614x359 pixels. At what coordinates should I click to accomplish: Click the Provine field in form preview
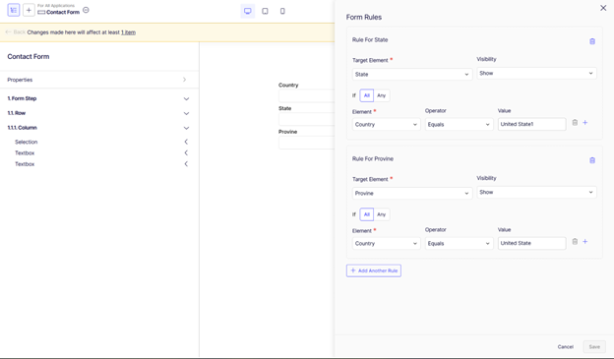(x=307, y=143)
